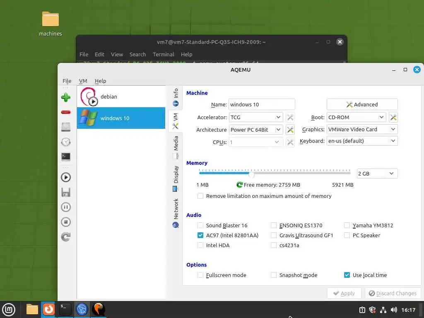
Task: Enable Fullscreen mode option
Action: [200, 275]
